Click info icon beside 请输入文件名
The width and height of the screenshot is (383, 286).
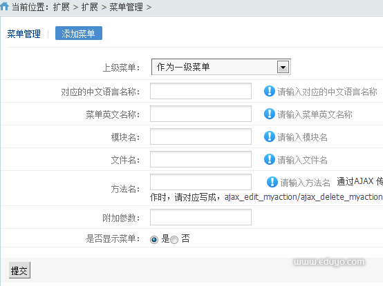(x=270, y=159)
